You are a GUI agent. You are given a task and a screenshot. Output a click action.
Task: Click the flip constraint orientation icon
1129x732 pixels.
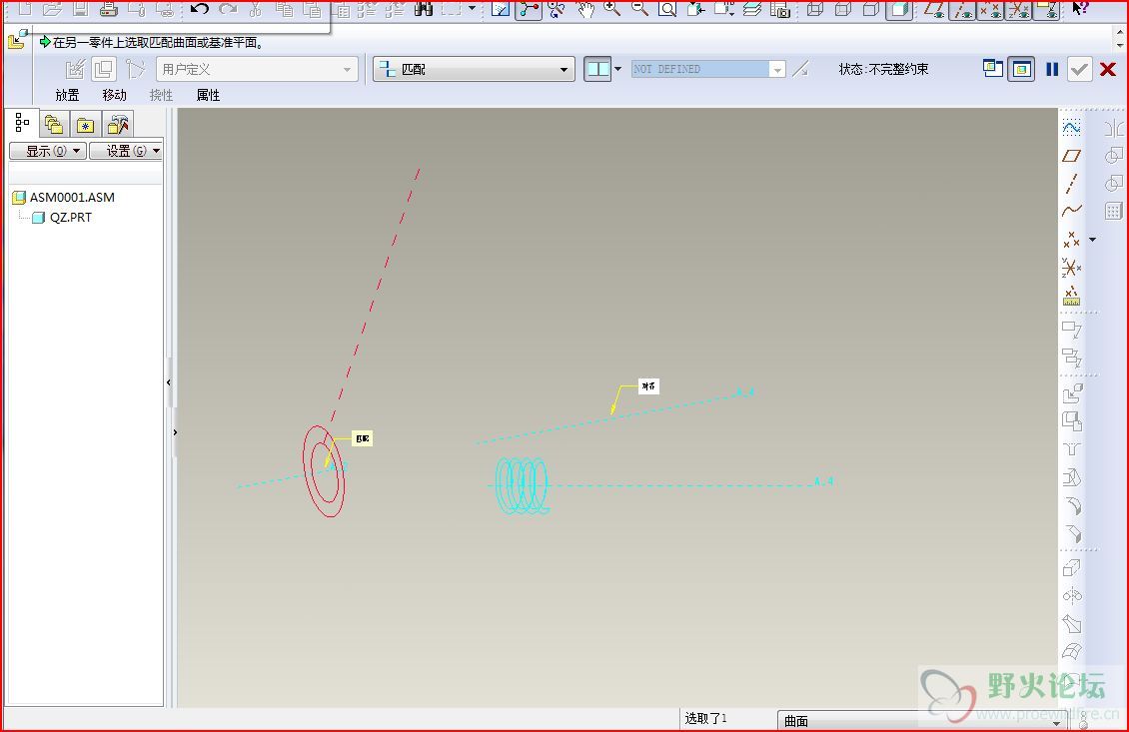click(x=800, y=69)
